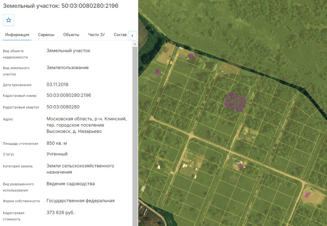Click the info panel scrollbar up arrow
Image resolution: width=327 pixels, height=226 pixels.
[x=135, y=44]
